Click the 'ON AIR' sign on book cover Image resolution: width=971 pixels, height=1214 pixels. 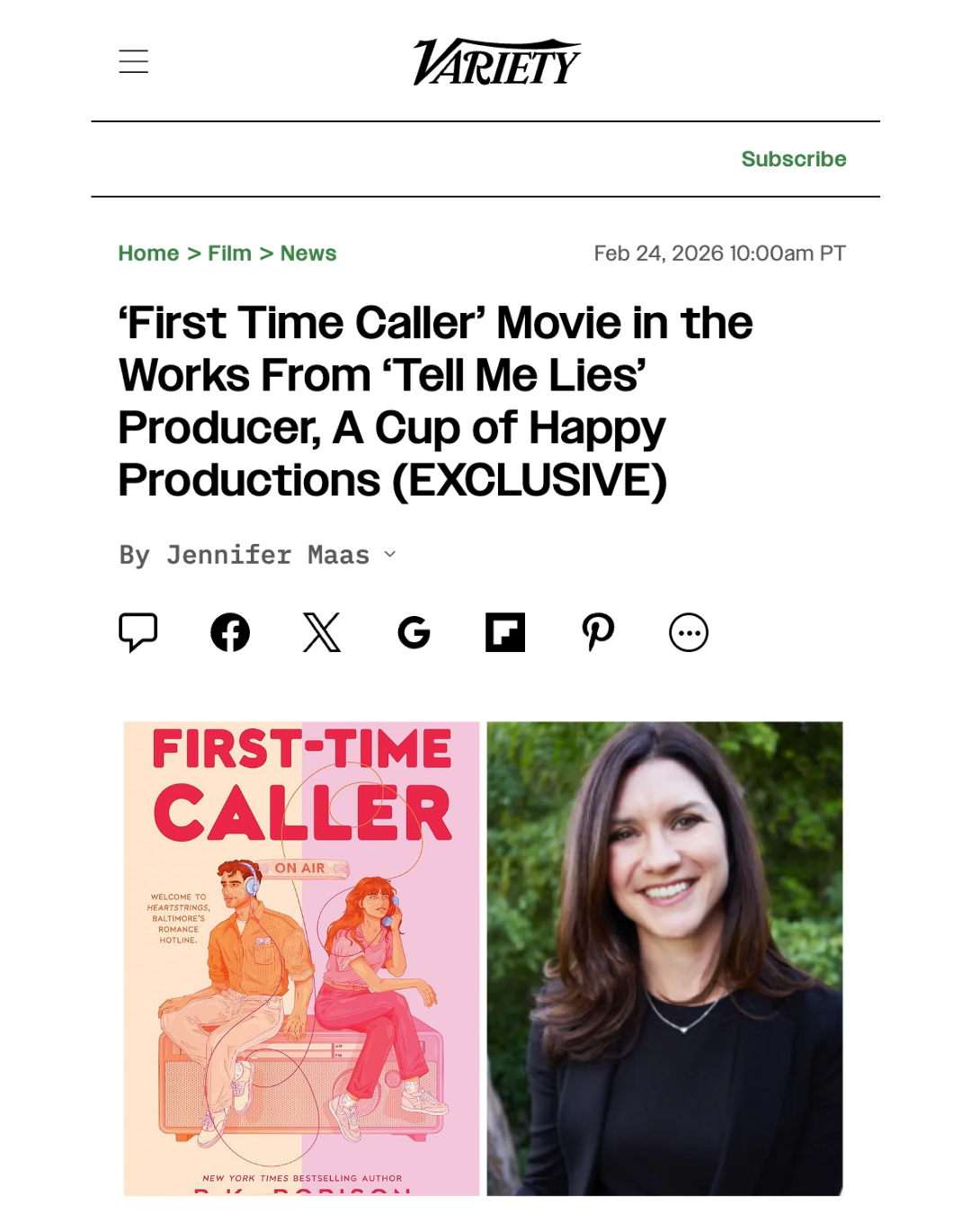[300, 868]
